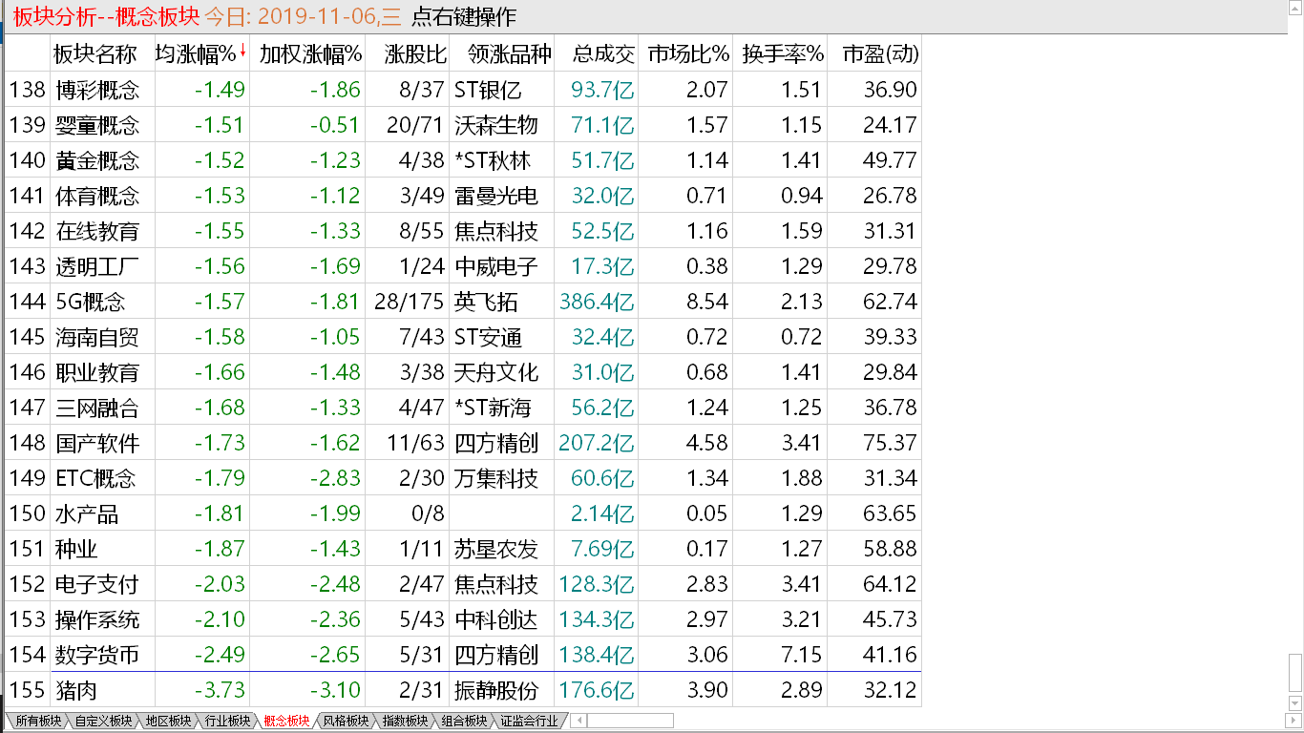Click the red sort arrow in 均涨幅% header
The height and width of the screenshot is (733, 1304).
click(x=242, y=52)
